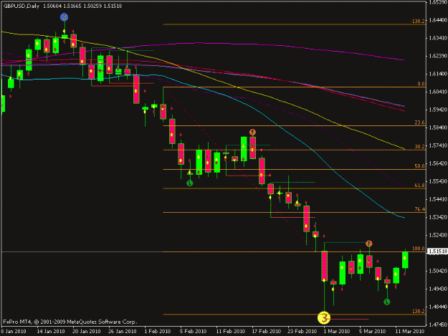This screenshot has width=448, height=336.
Task: Click the 1.55430 price axis label
Action: pyautogui.click(x=437, y=181)
